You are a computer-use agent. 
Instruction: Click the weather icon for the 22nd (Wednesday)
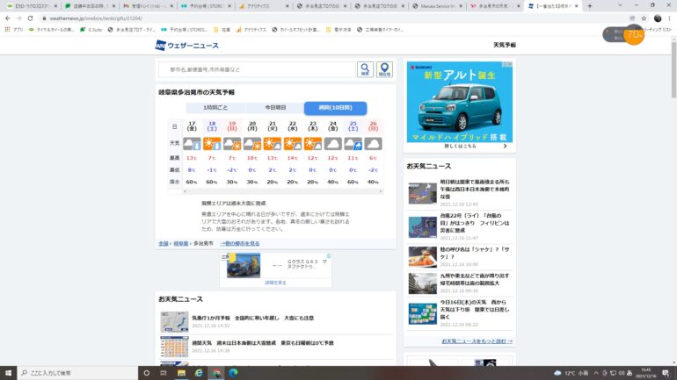[293, 143]
